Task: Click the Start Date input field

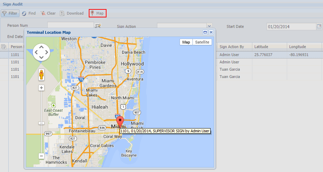Action: tap(291, 26)
